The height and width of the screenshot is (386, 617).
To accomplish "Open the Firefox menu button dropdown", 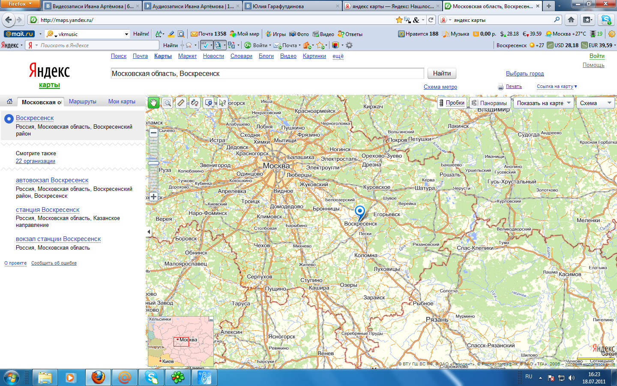I will [20, 4].
